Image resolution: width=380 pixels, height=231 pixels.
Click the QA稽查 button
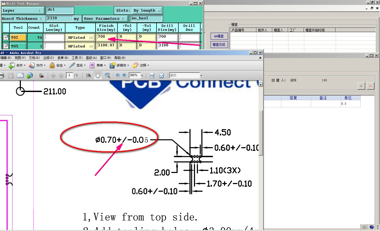coord(219,36)
